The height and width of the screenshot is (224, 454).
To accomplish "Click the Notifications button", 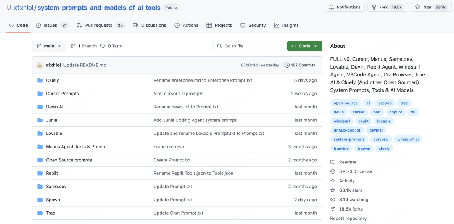I will pos(345,7).
